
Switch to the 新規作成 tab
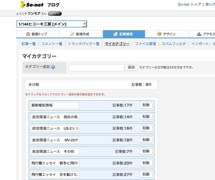coord(81,34)
